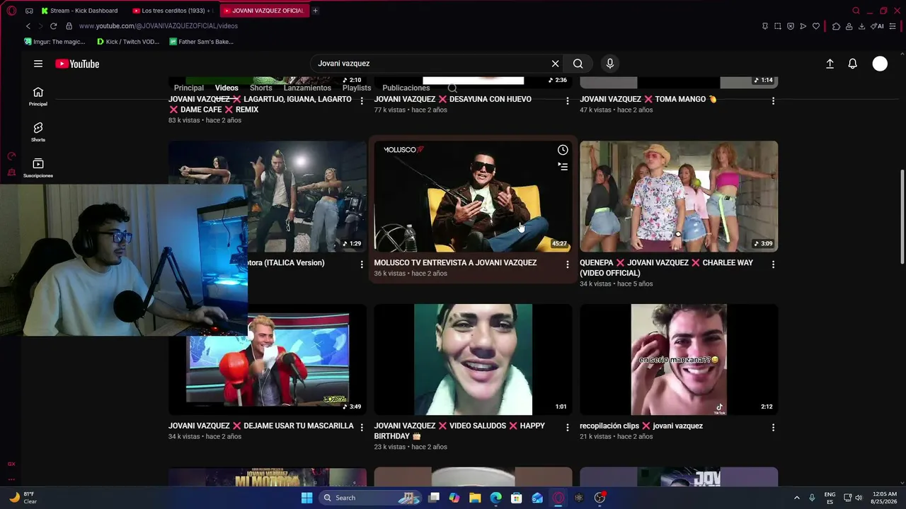The height and width of the screenshot is (509, 906).
Task: Open options for DESAYUNA CON HUEVO video
Action: pyautogui.click(x=567, y=101)
